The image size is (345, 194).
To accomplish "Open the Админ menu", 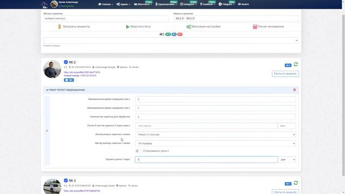I will pos(123,4).
